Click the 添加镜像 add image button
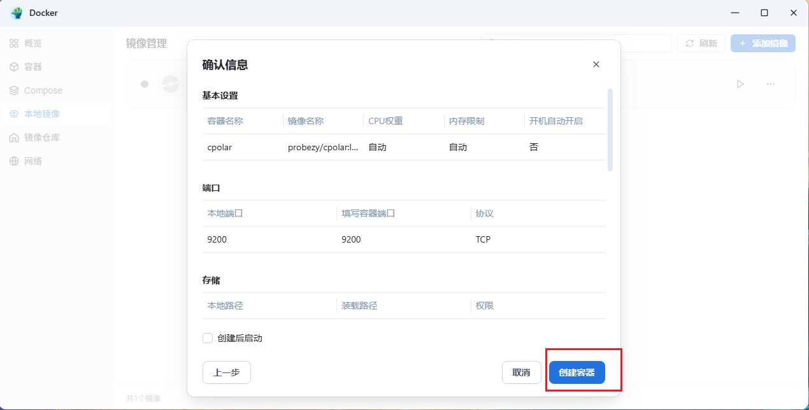The height and width of the screenshot is (410, 809). click(x=762, y=43)
